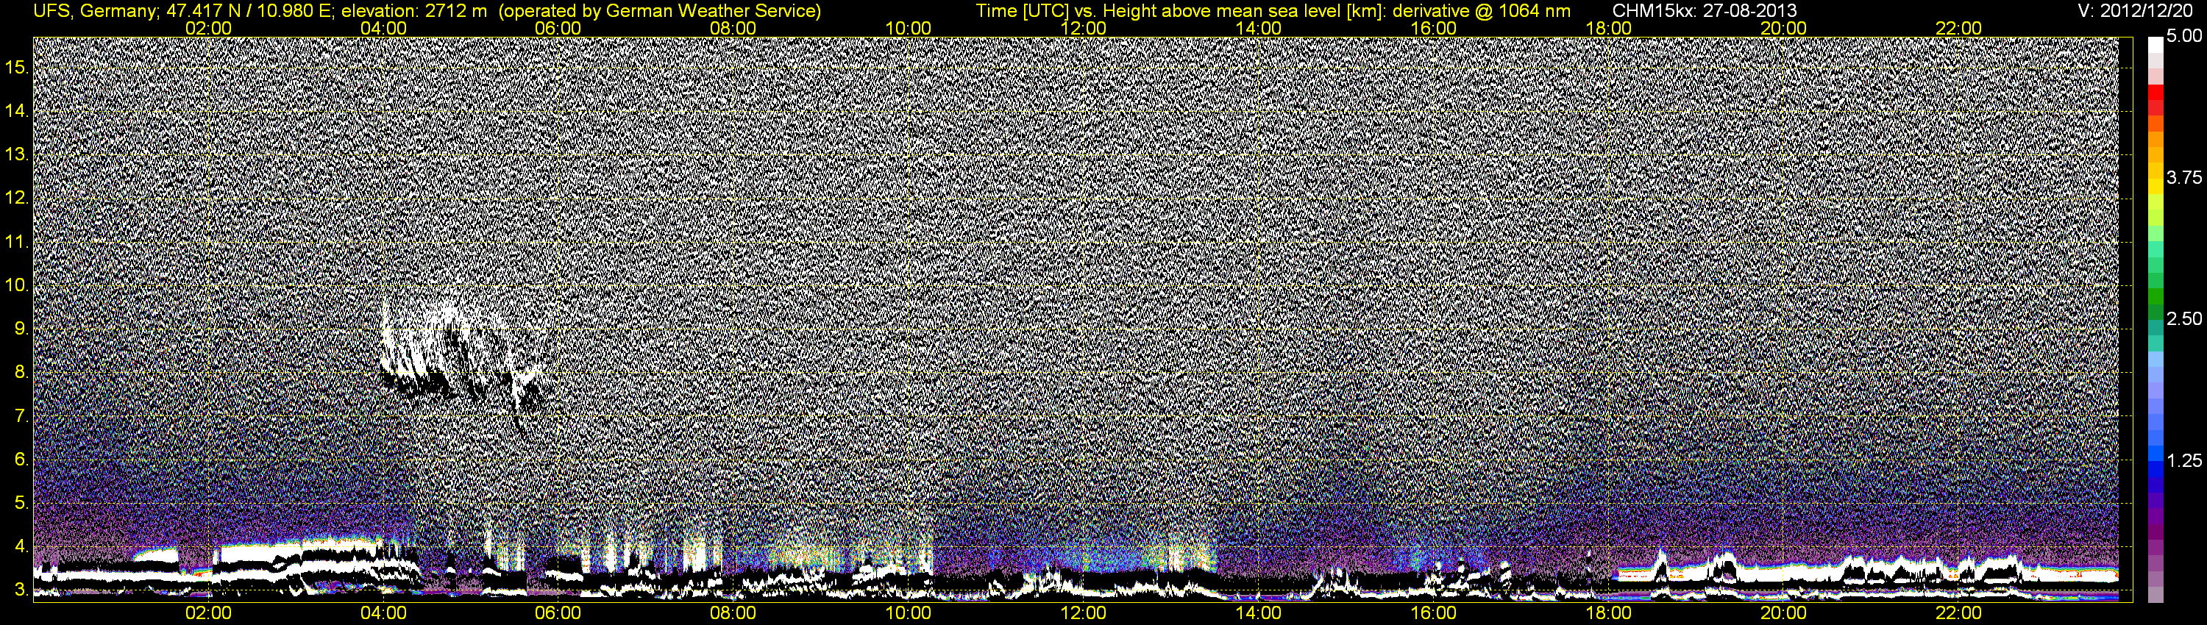Click the '06:00' label on the top time axis
The height and width of the screenshot is (625, 2207).
(x=558, y=28)
